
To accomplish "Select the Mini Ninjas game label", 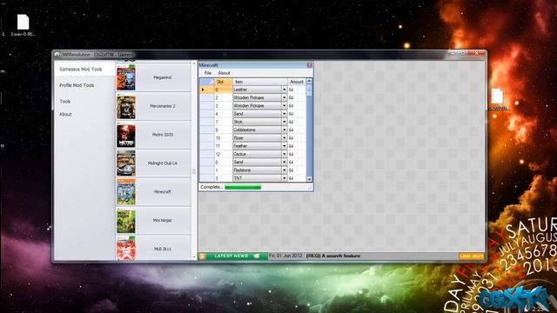I will (x=163, y=220).
